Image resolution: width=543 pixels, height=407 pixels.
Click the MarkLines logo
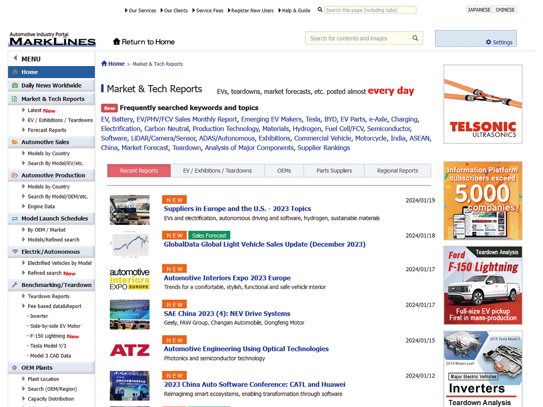(x=52, y=39)
